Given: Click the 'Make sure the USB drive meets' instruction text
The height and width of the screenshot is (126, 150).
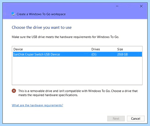Looking at the screenshot, I should [65, 37].
